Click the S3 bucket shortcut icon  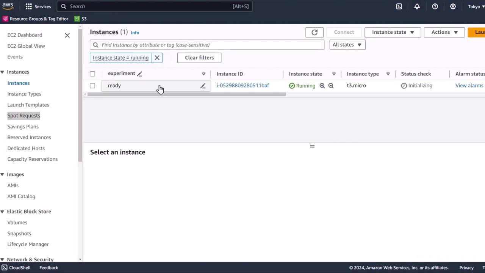point(77,19)
